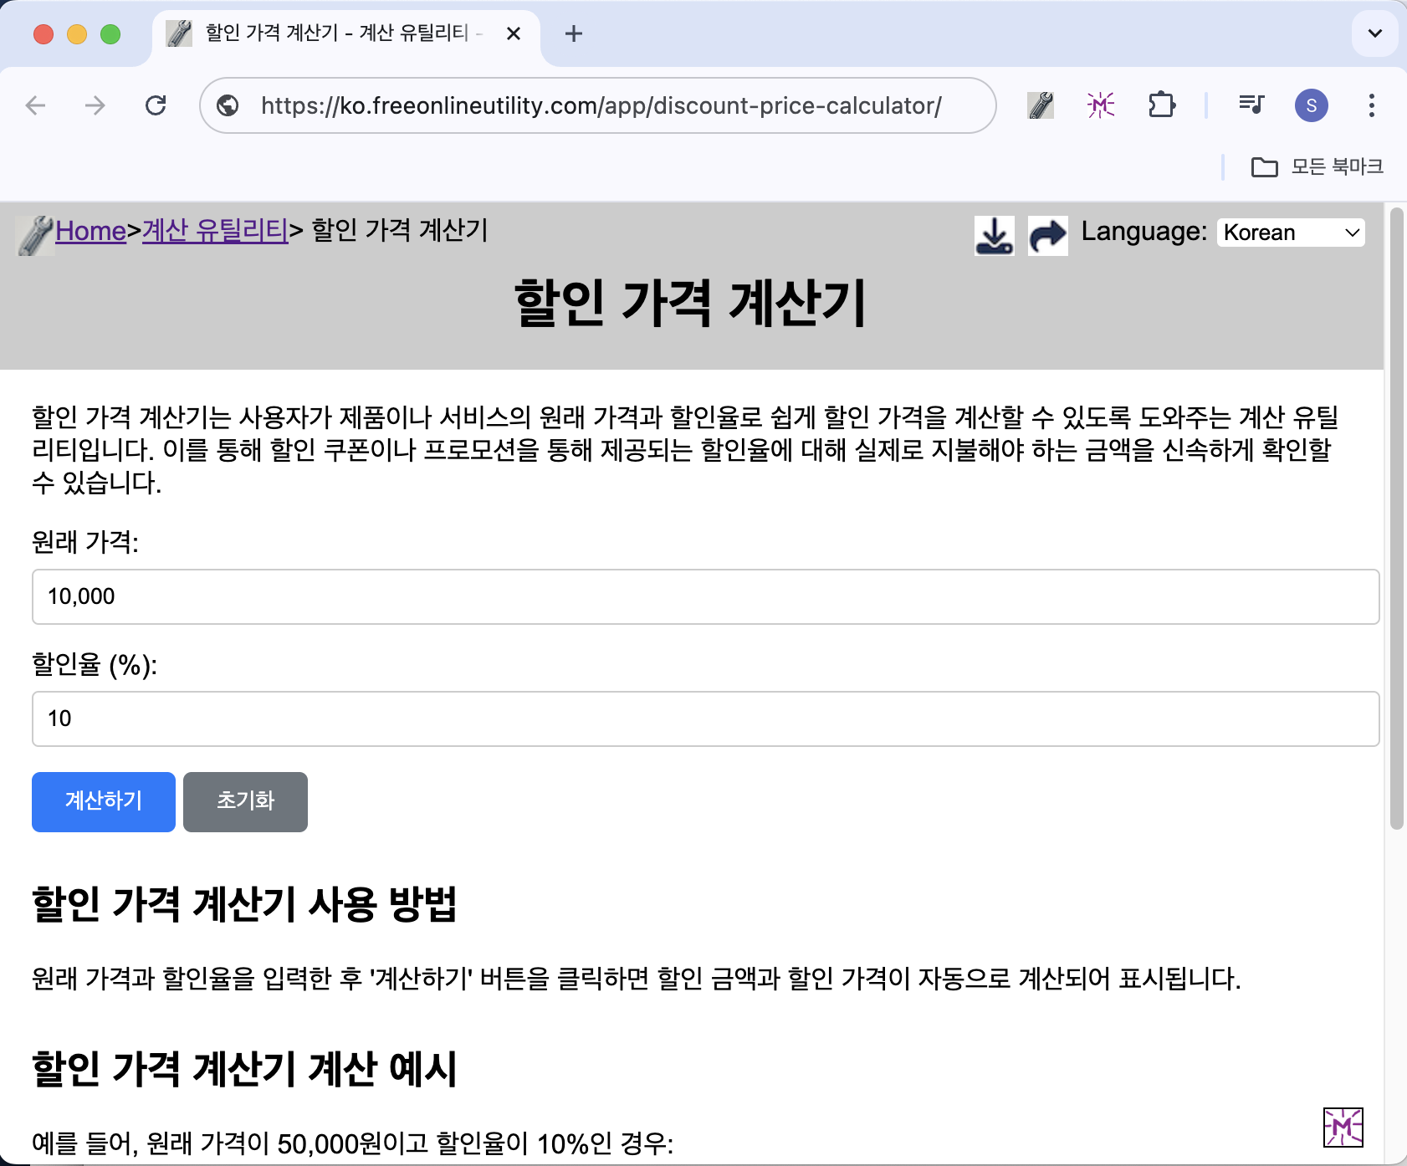Click the media control playlist icon
Viewport: 1407px width, 1166px height.
click(x=1251, y=105)
